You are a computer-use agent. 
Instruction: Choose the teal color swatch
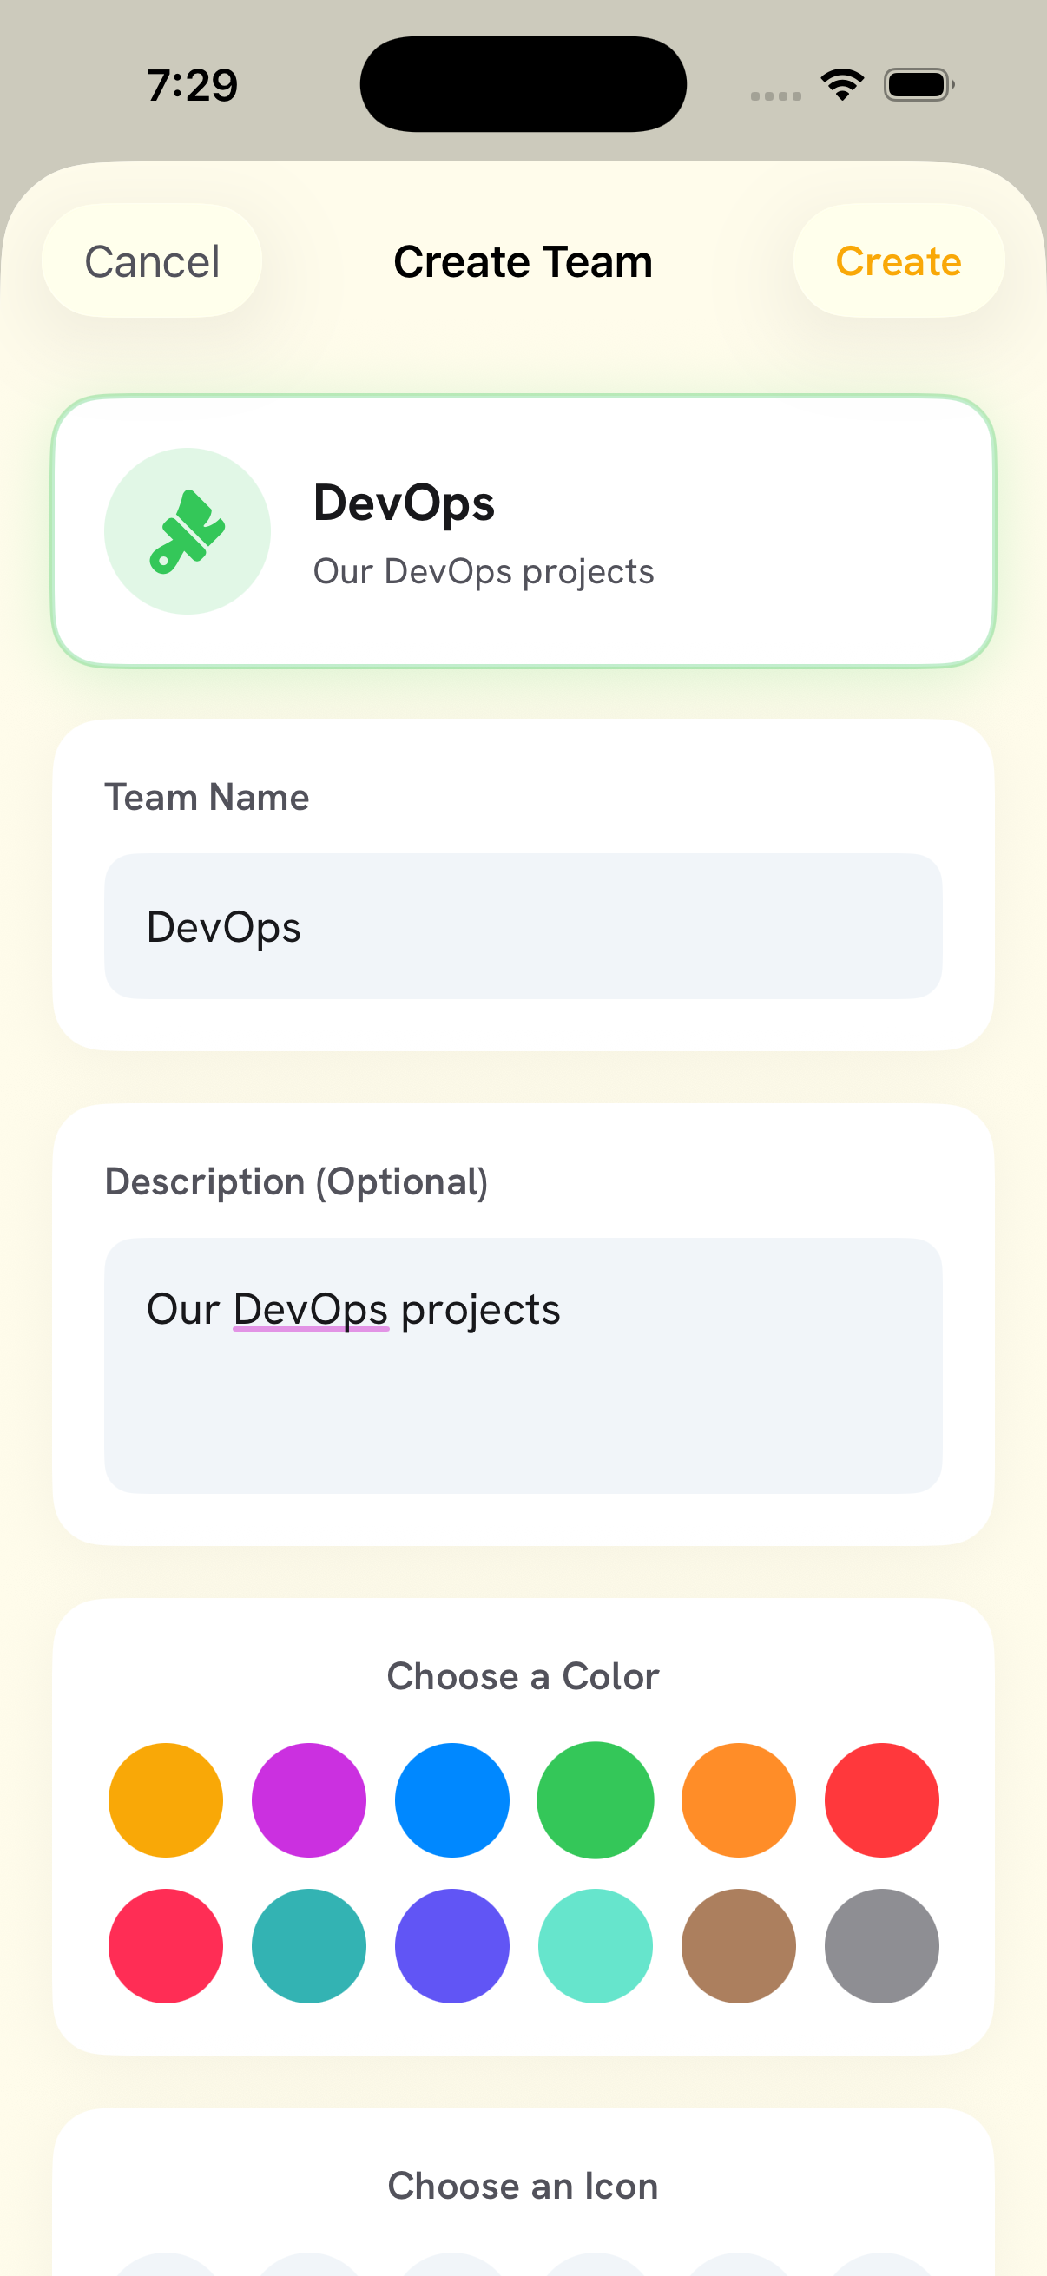(309, 1945)
